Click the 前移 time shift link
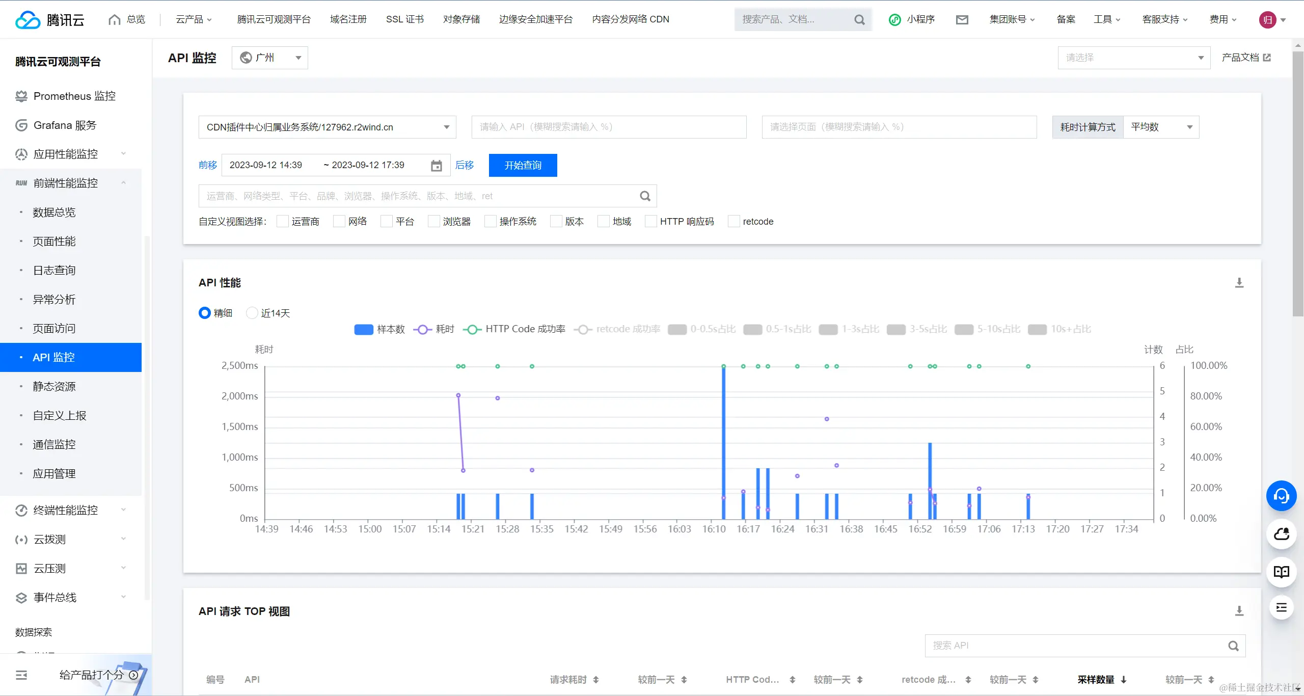The image size is (1304, 696). click(208, 165)
